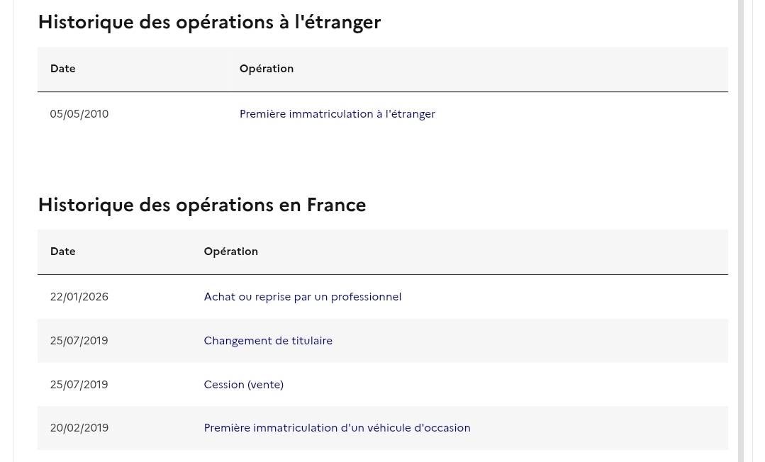Select the 'Changement de titulaire' row

click(x=383, y=341)
